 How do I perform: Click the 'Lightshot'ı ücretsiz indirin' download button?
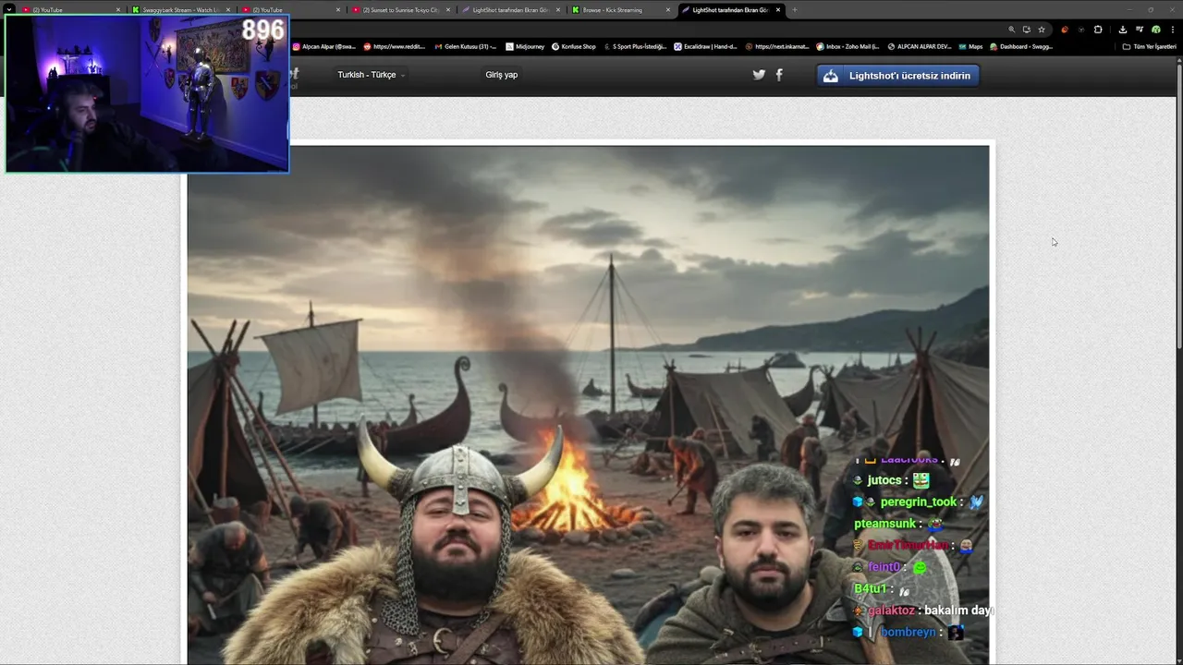pos(897,76)
